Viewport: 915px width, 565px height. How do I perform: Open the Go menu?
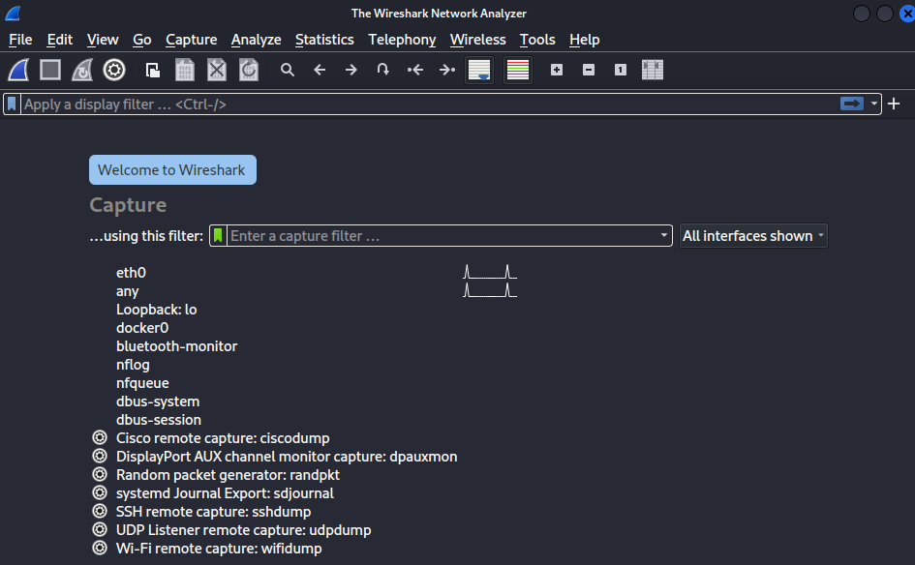[x=141, y=40]
